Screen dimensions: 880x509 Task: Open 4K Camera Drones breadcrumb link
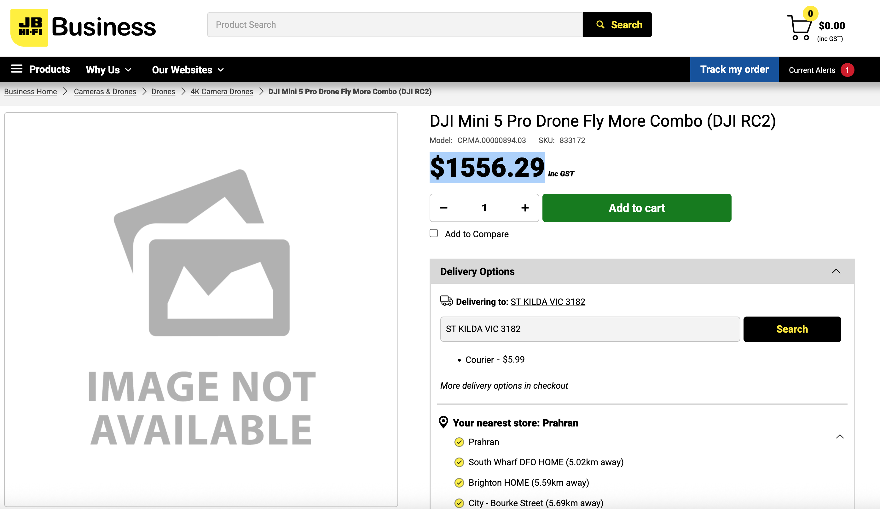tap(222, 91)
